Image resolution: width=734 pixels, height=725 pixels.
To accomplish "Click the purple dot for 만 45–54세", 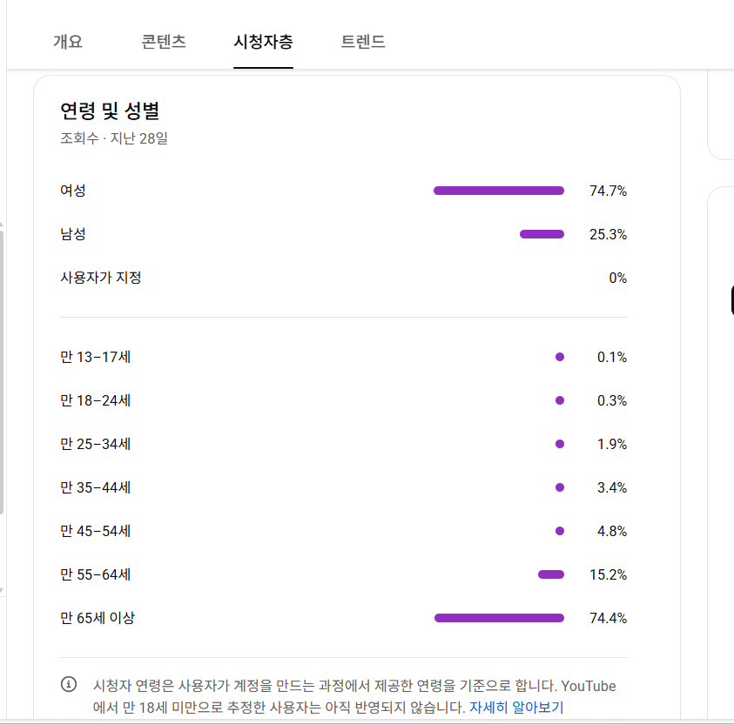I will tap(560, 531).
